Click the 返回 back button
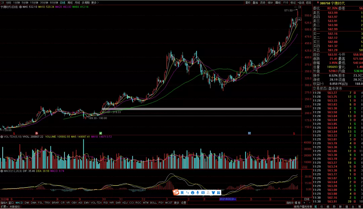 pos(308,3)
